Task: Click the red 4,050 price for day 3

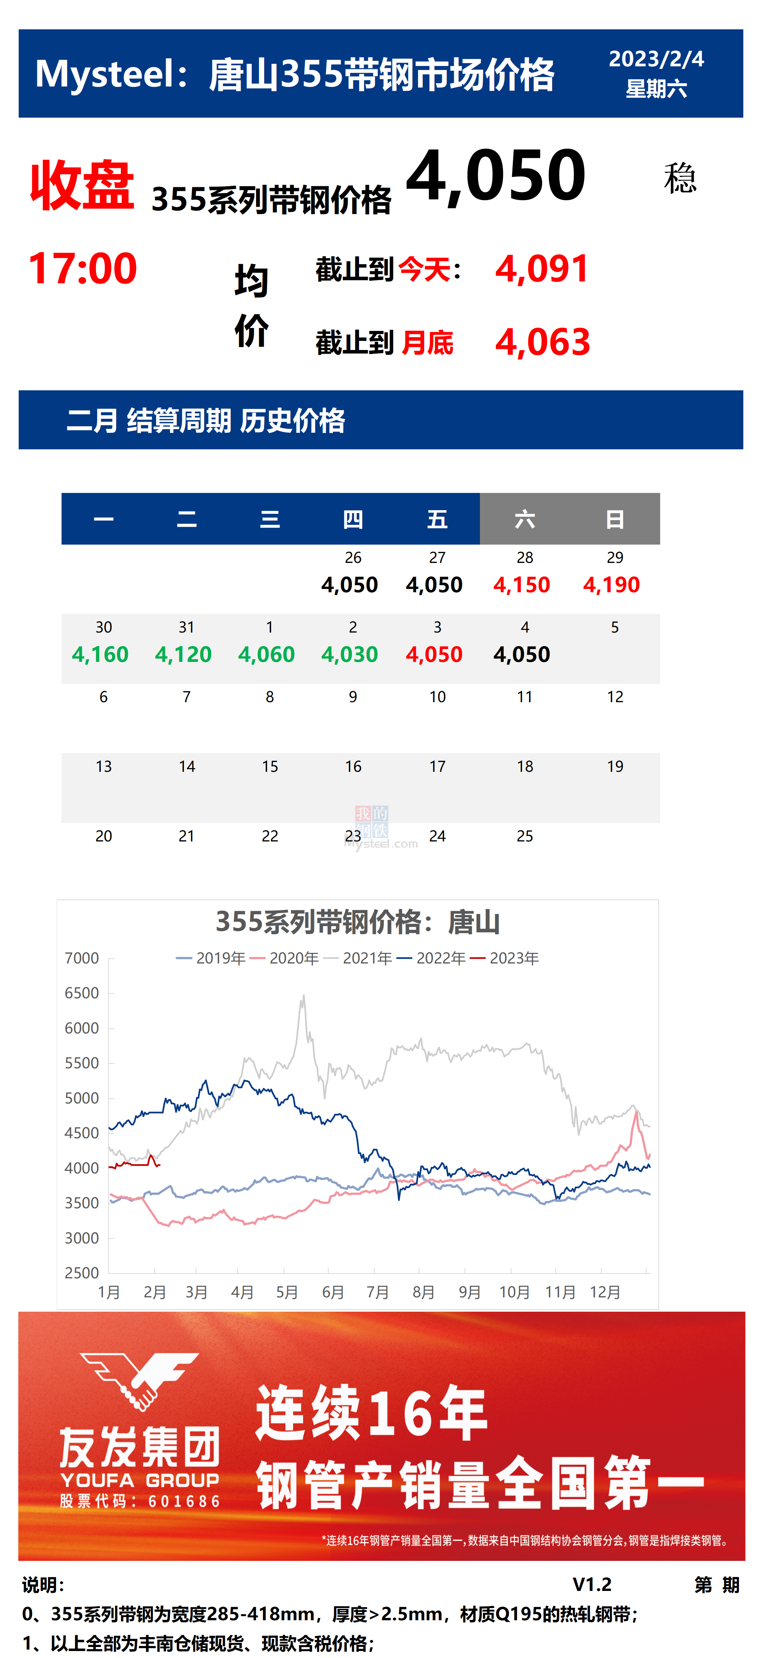Action: (x=434, y=655)
